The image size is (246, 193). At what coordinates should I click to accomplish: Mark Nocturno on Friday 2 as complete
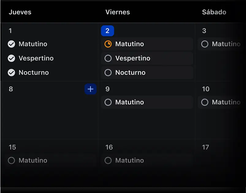click(x=108, y=73)
